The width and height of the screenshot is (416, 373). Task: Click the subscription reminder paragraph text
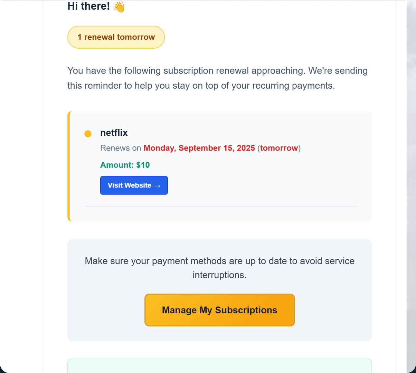(217, 78)
